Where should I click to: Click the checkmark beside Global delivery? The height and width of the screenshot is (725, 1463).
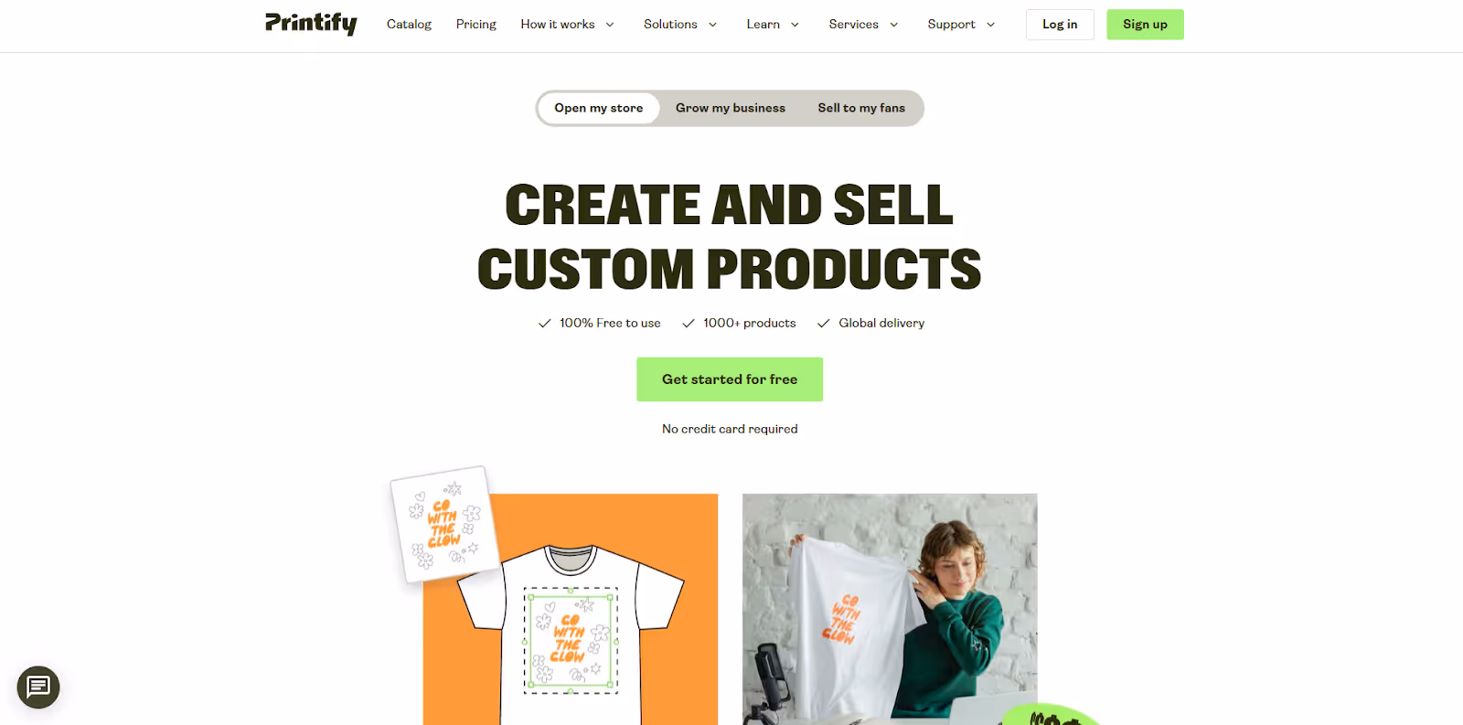point(824,324)
